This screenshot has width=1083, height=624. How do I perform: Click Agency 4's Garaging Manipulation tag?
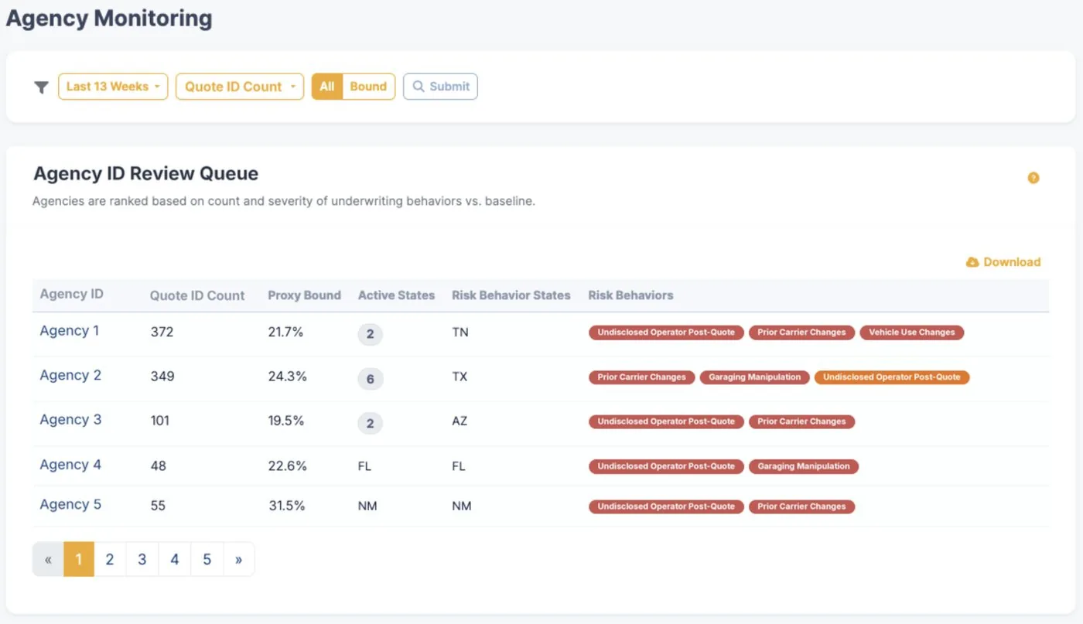coord(803,466)
